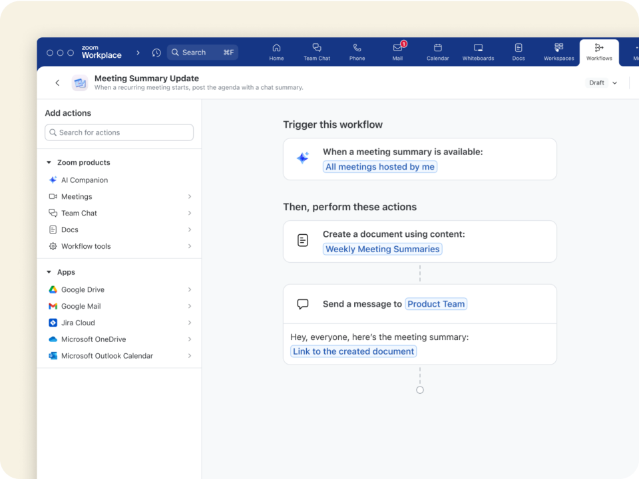Open Mail with unread badge
639x479 pixels.
pyautogui.click(x=397, y=52)
